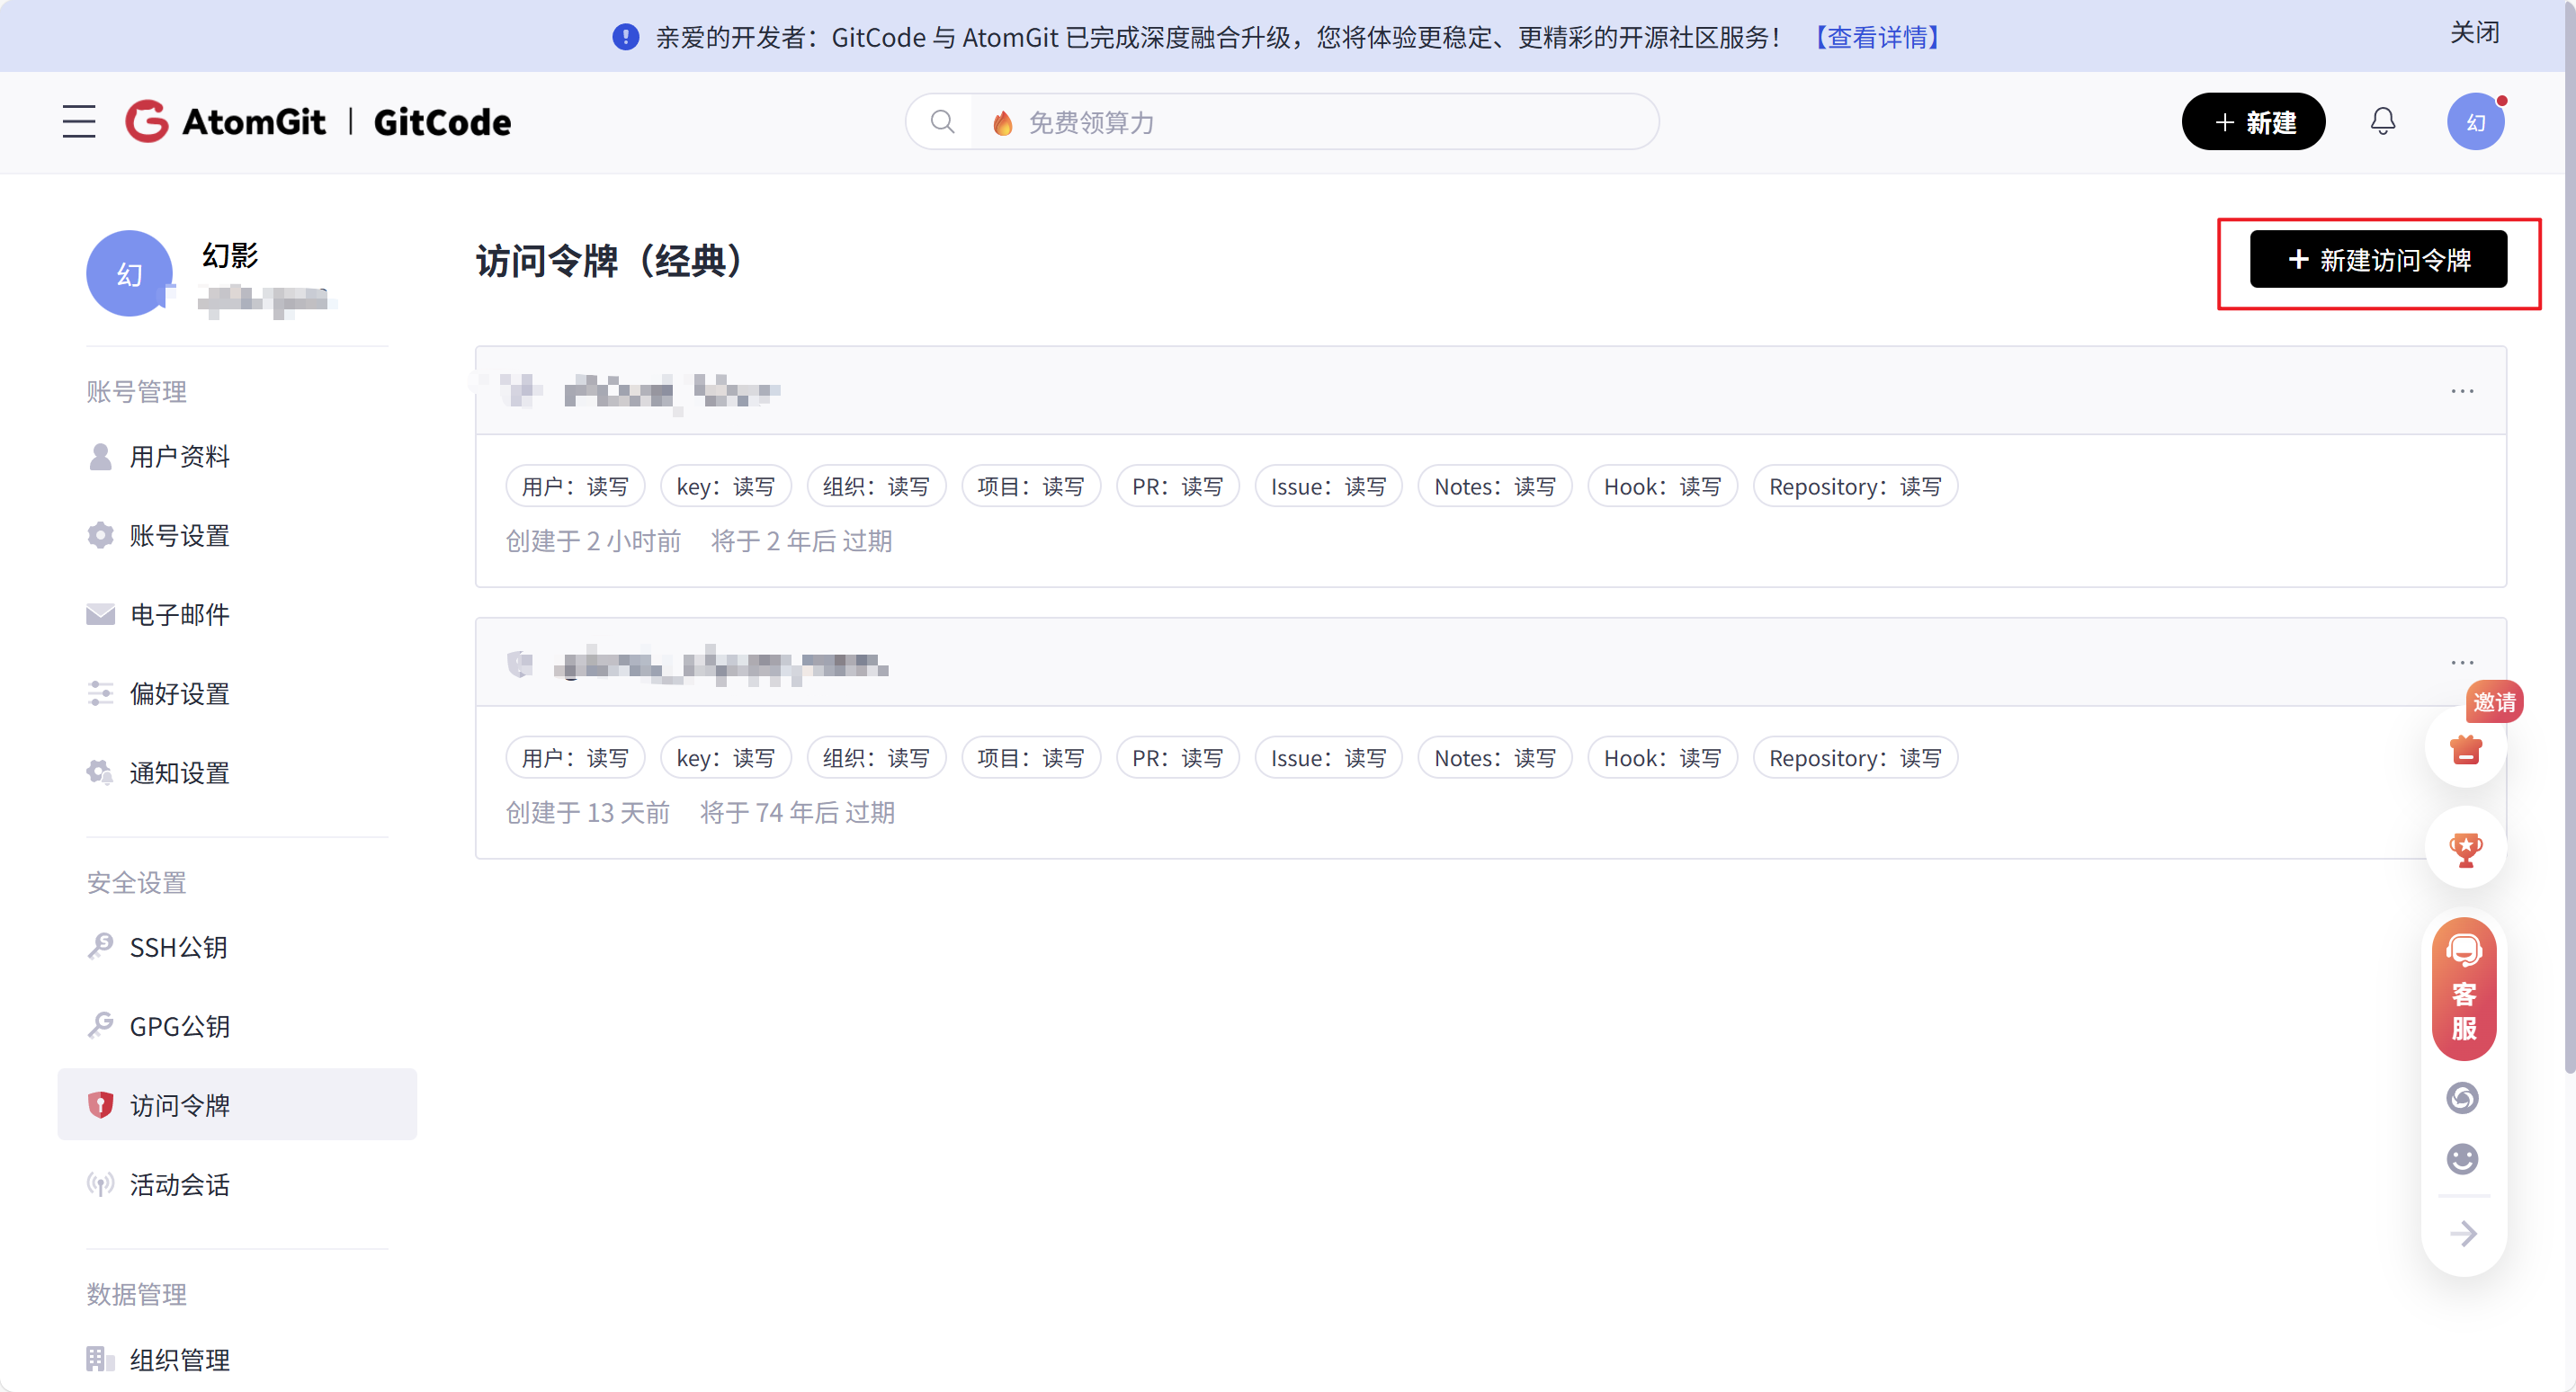Open 活动会话 in sidebar
This screenshot has height=1392, width=2576.
pyautogui.click(x=179, y=1185)
